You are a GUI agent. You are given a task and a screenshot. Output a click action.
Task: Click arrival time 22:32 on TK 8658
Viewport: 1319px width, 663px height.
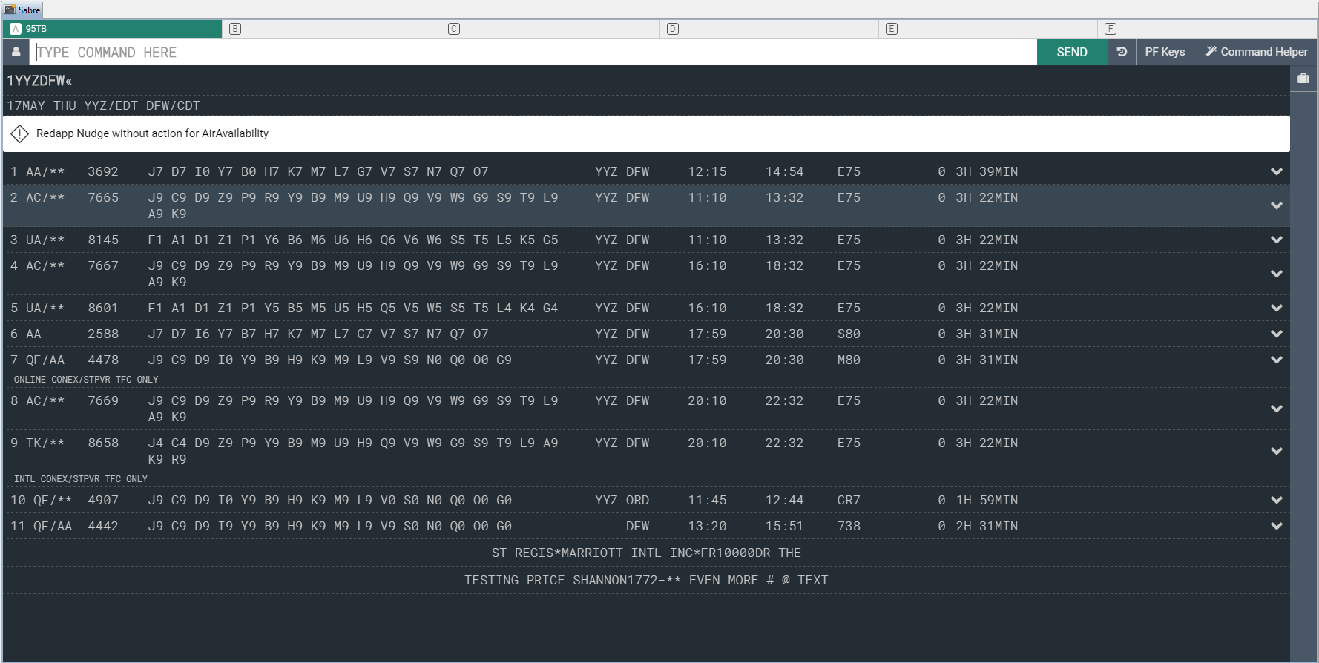click(785, 443)
